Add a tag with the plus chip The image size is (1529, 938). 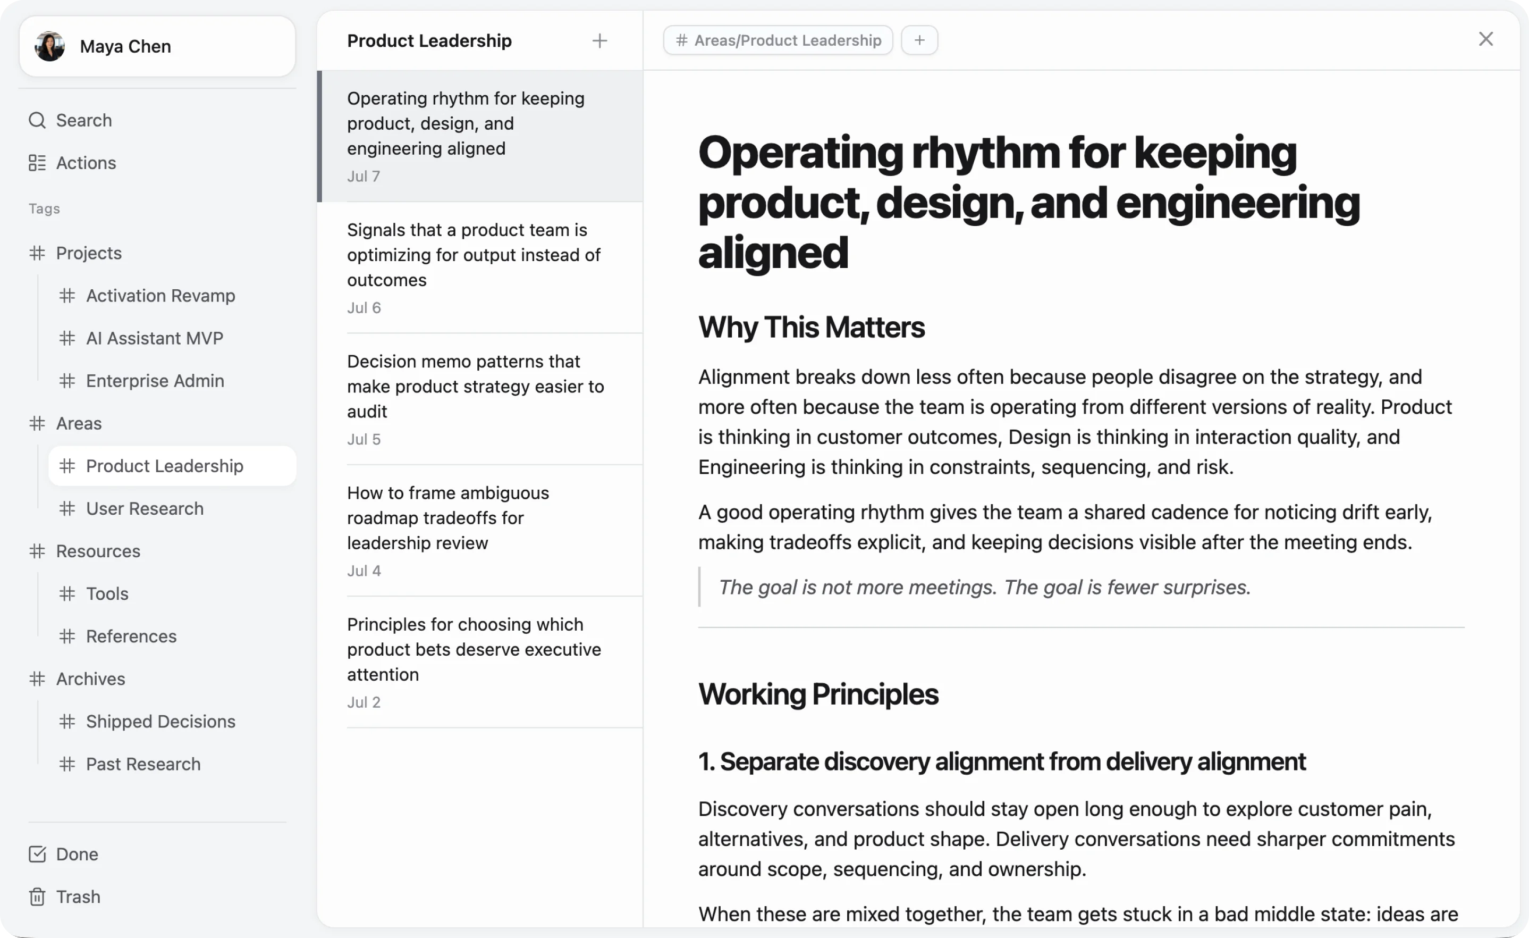click(x=919, y=40)
